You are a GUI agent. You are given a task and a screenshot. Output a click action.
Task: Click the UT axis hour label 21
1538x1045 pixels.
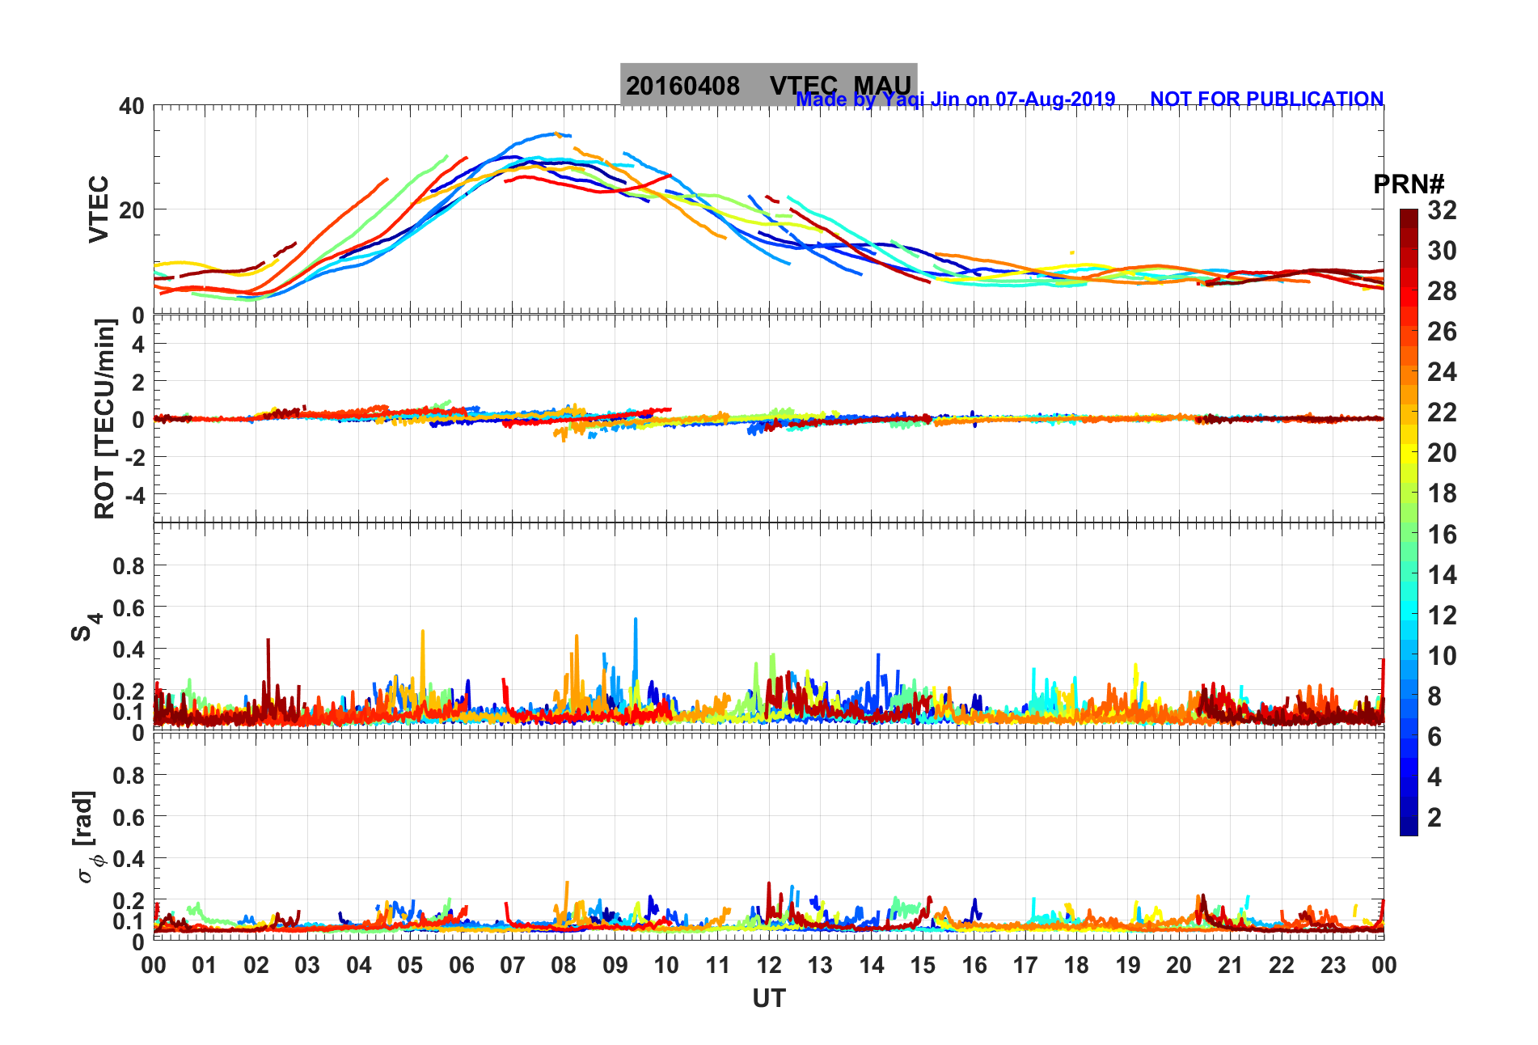point(1231,966)
